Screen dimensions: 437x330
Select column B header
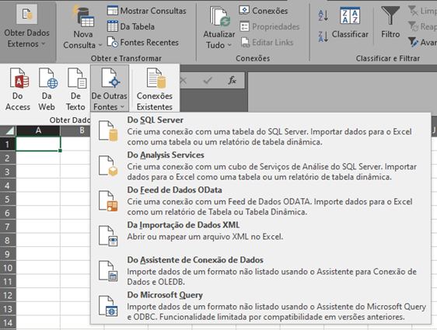point(75,130)
